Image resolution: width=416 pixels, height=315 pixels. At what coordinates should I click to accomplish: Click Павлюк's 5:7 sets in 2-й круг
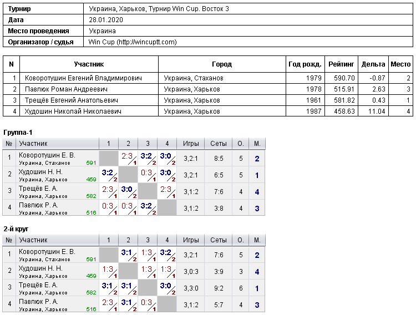[219, 305]
